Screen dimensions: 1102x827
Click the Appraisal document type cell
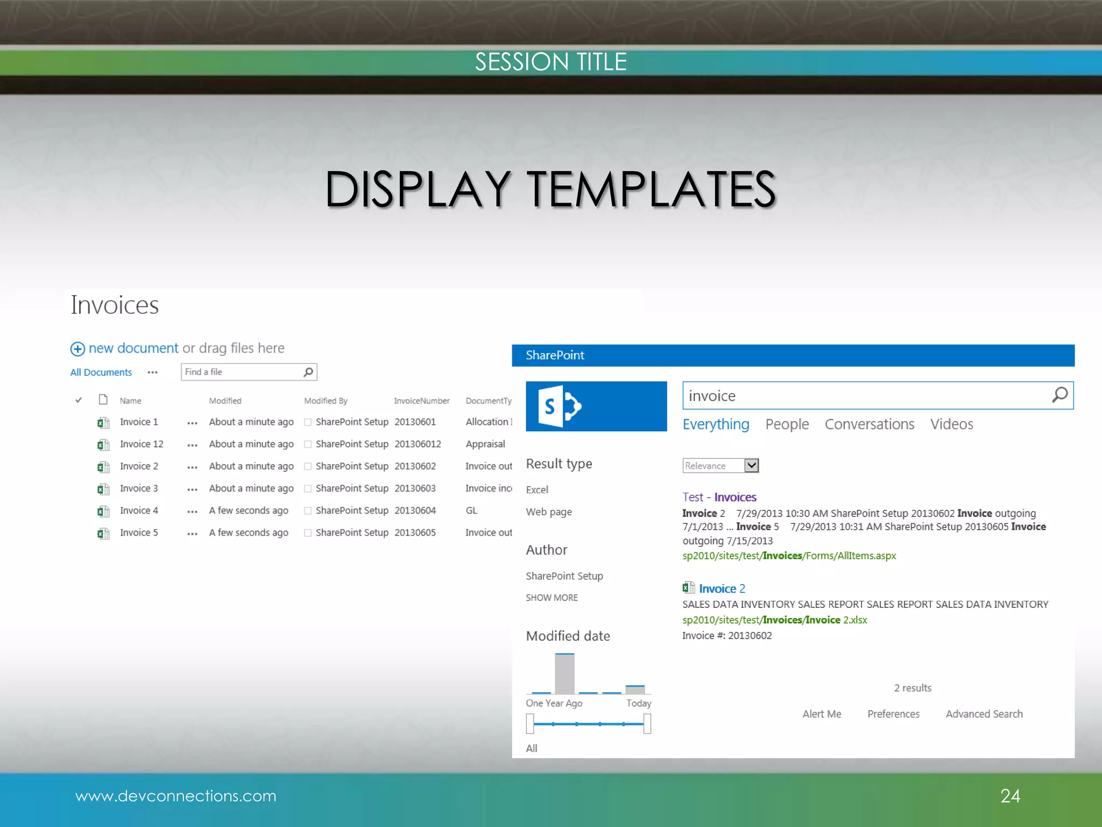(x=485, y=444)
